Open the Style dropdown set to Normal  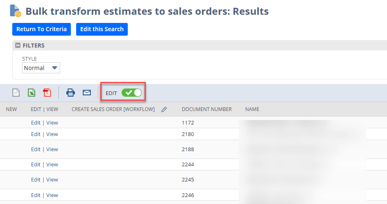(x=41, y=68)
